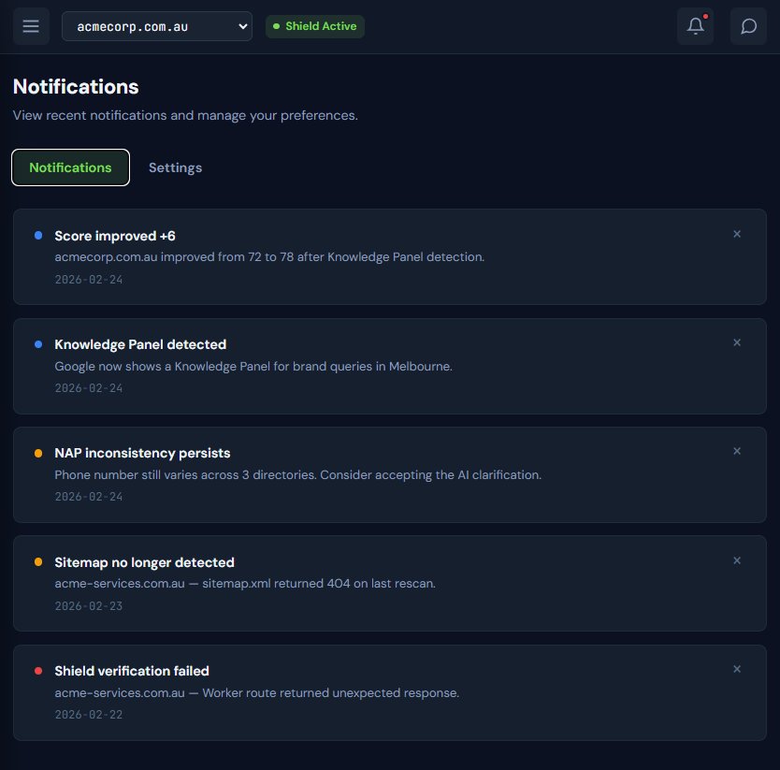The height and width of the screenshot is (770, 780).
Task: Click the NAP inconsistency persists title
Action: coord(142,453)
